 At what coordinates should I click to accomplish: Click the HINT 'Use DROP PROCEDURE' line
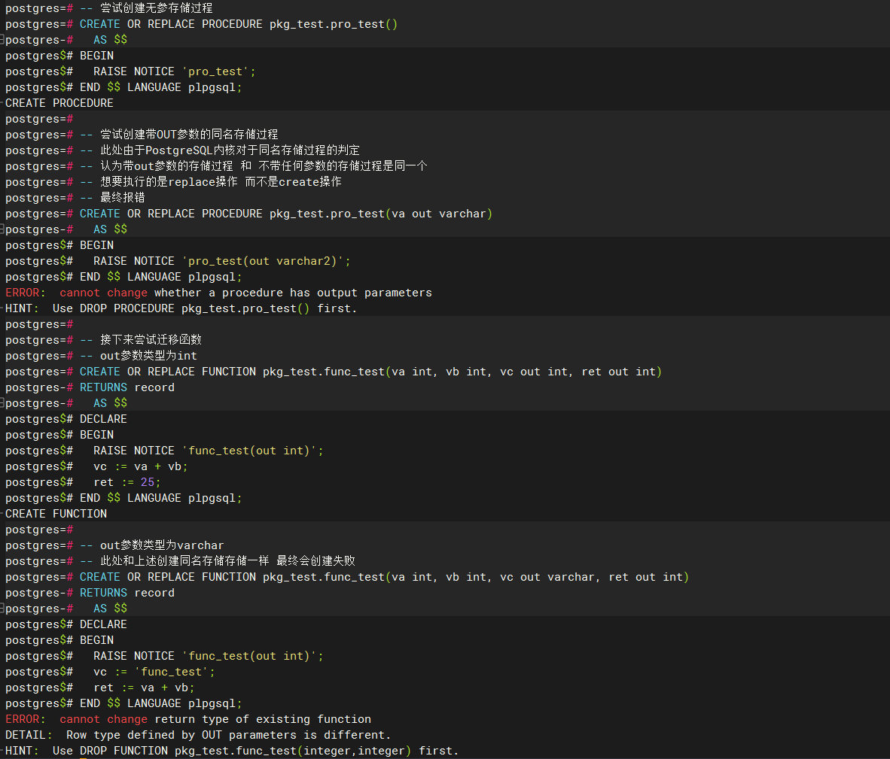pos(181,308)
